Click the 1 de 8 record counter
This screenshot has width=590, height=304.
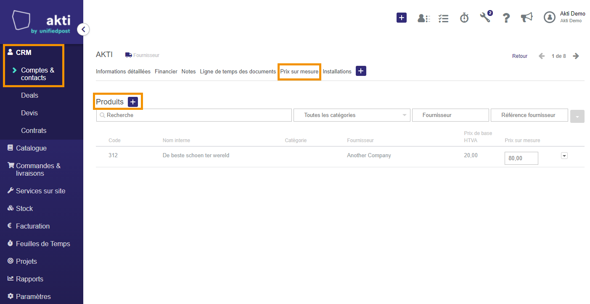pos(559,56)
